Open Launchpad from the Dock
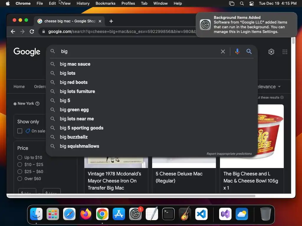The width and height of the screenshot is (302, 226). coord(53,214)
